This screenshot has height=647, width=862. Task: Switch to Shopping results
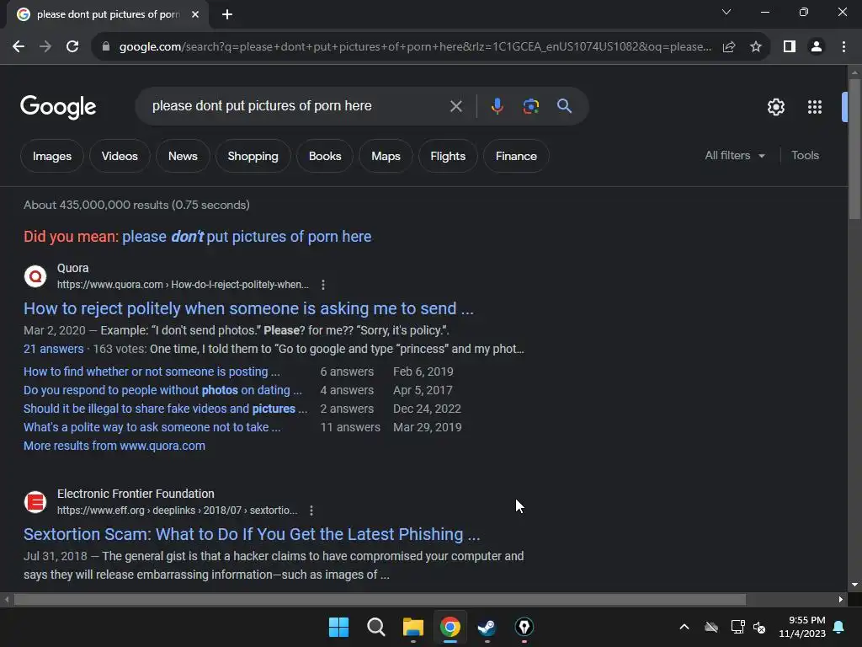pyautogui.click(x=253, y=156)
